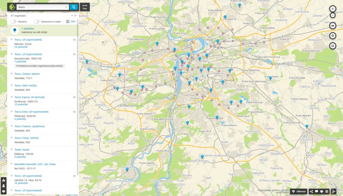
Task: Print the map via printer icon
Action: point(322,191)
